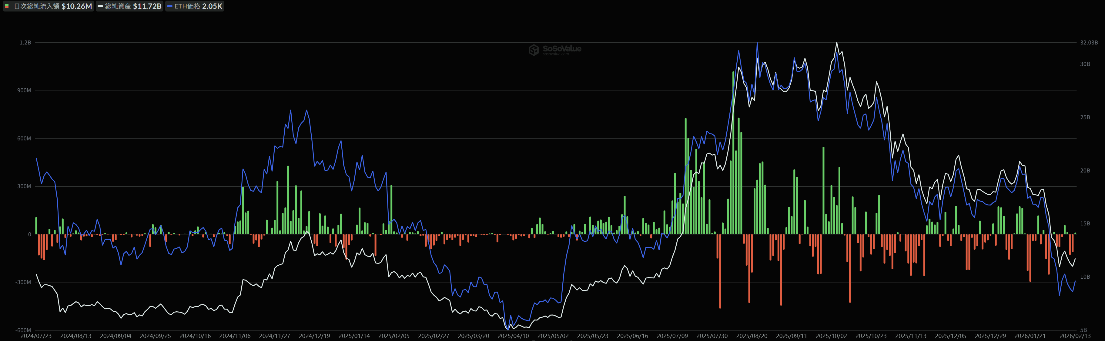Toggle the 総純資産 legend series
Screen dimensions: 1105x341
118,6
